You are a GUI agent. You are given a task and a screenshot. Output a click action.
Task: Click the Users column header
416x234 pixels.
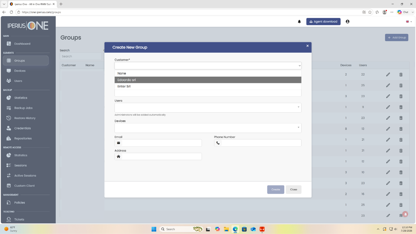363,65
